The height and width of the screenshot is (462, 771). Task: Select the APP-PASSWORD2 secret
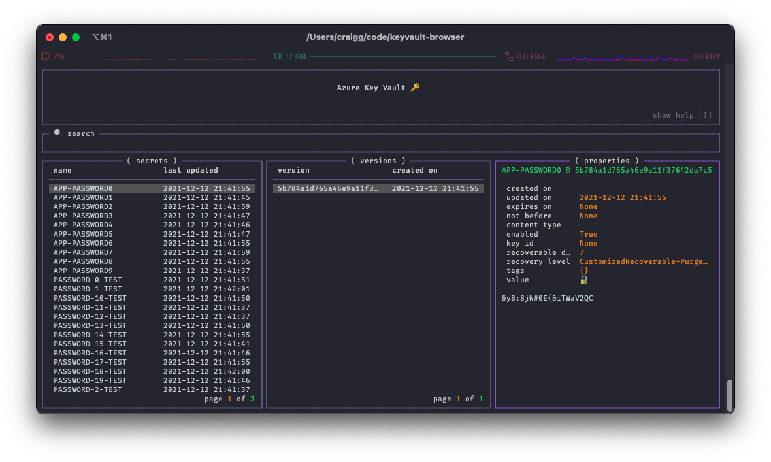152,206
